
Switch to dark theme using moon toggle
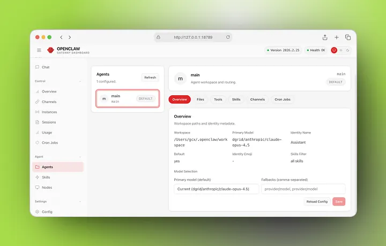[x=347, y=50]
